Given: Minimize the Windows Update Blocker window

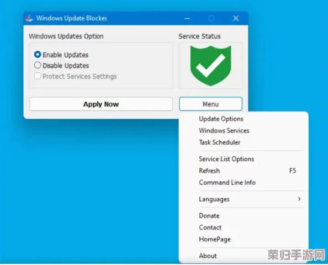Looking at the screenshot, I should (x=187, y=18).
